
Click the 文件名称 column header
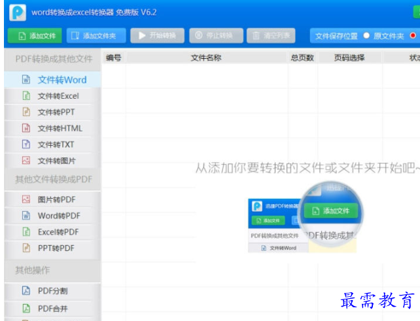tap(206, 58)
